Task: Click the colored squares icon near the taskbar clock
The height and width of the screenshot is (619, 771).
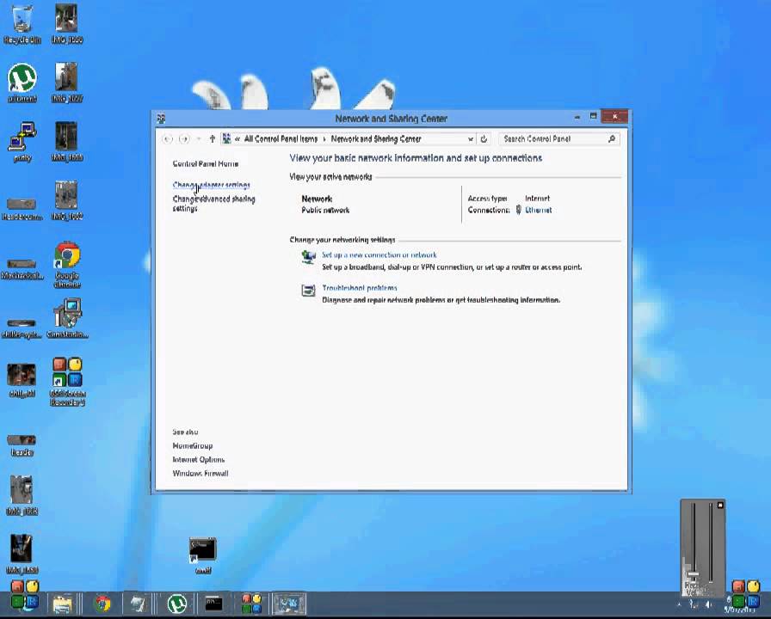Action: pos(745,594)
